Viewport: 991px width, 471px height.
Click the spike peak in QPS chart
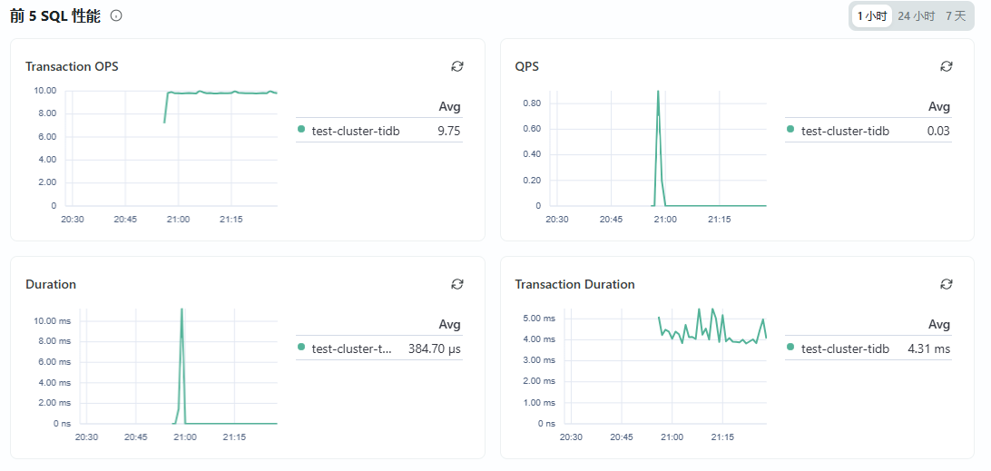coord(658,92)
